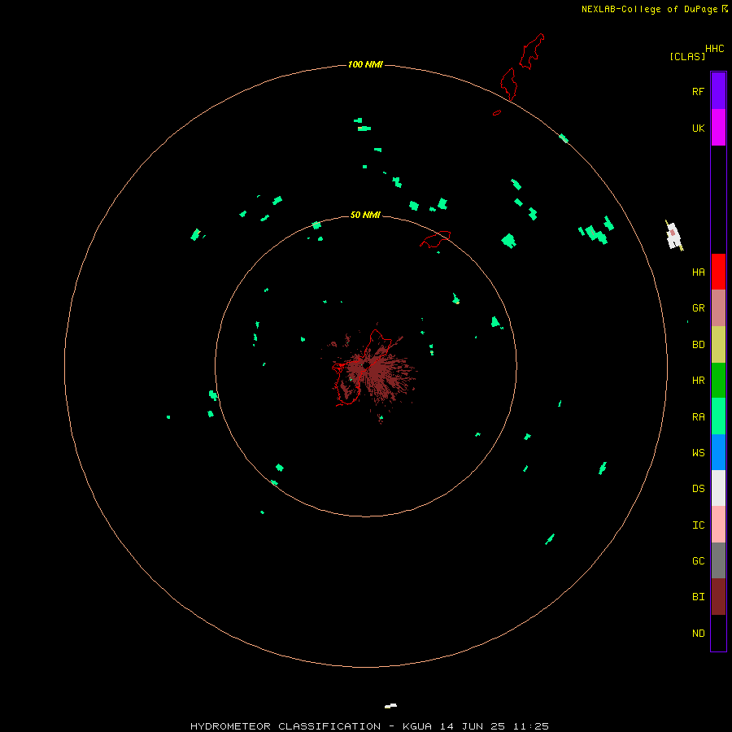Click the DS white legend swatch
This screenshot has height=732, width=732.
[x=718, y=488]
